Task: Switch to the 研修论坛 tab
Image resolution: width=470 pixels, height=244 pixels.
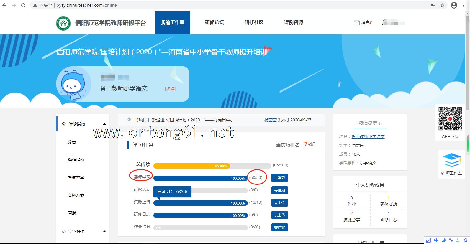Action: (x=214, y=23)
